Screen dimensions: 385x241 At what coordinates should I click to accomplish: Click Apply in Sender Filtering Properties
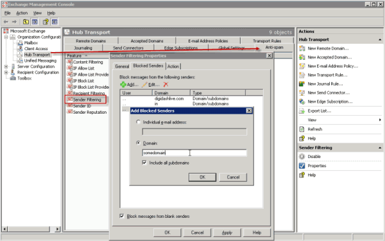pos(227,233)
